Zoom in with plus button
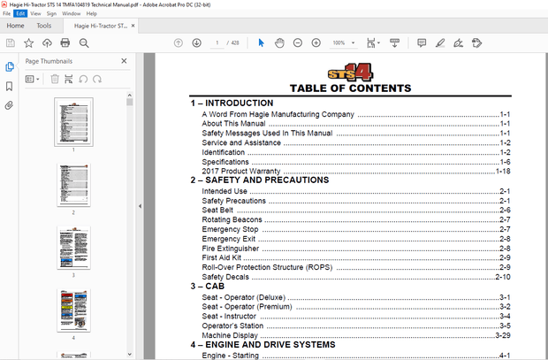This screenshot has width=548, height=360. tap(316, 43)
